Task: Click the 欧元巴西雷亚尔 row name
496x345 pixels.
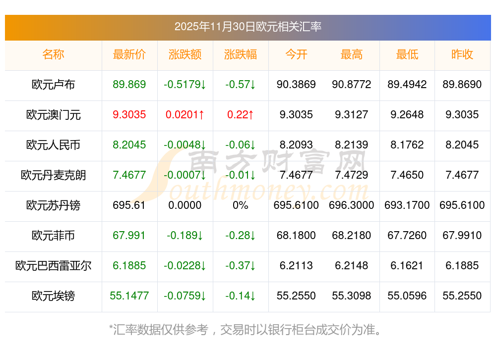Action: 53,266
